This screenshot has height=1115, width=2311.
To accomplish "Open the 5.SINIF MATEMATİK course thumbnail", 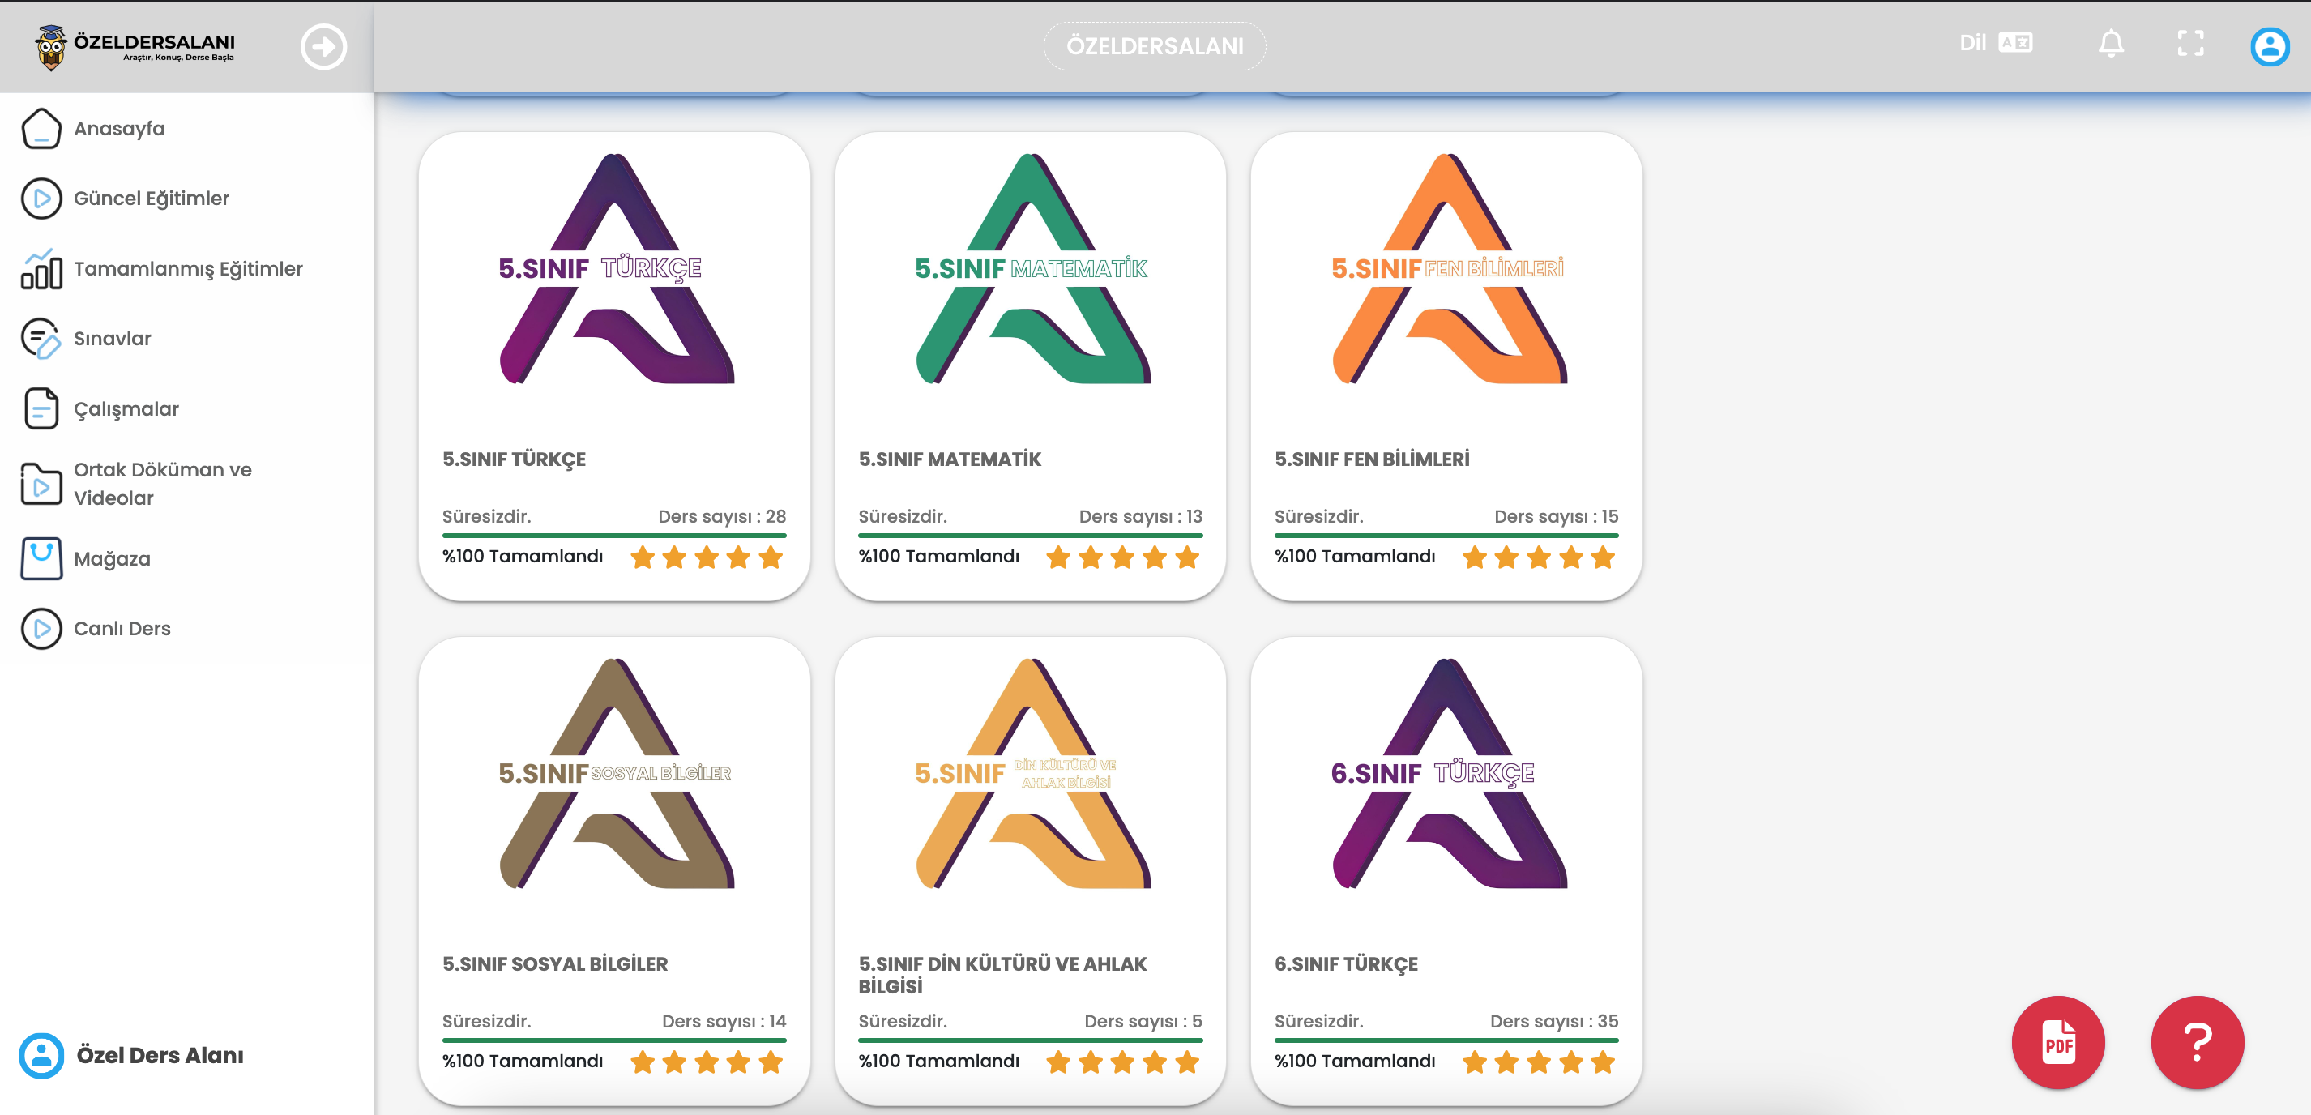I will 1030,269.
